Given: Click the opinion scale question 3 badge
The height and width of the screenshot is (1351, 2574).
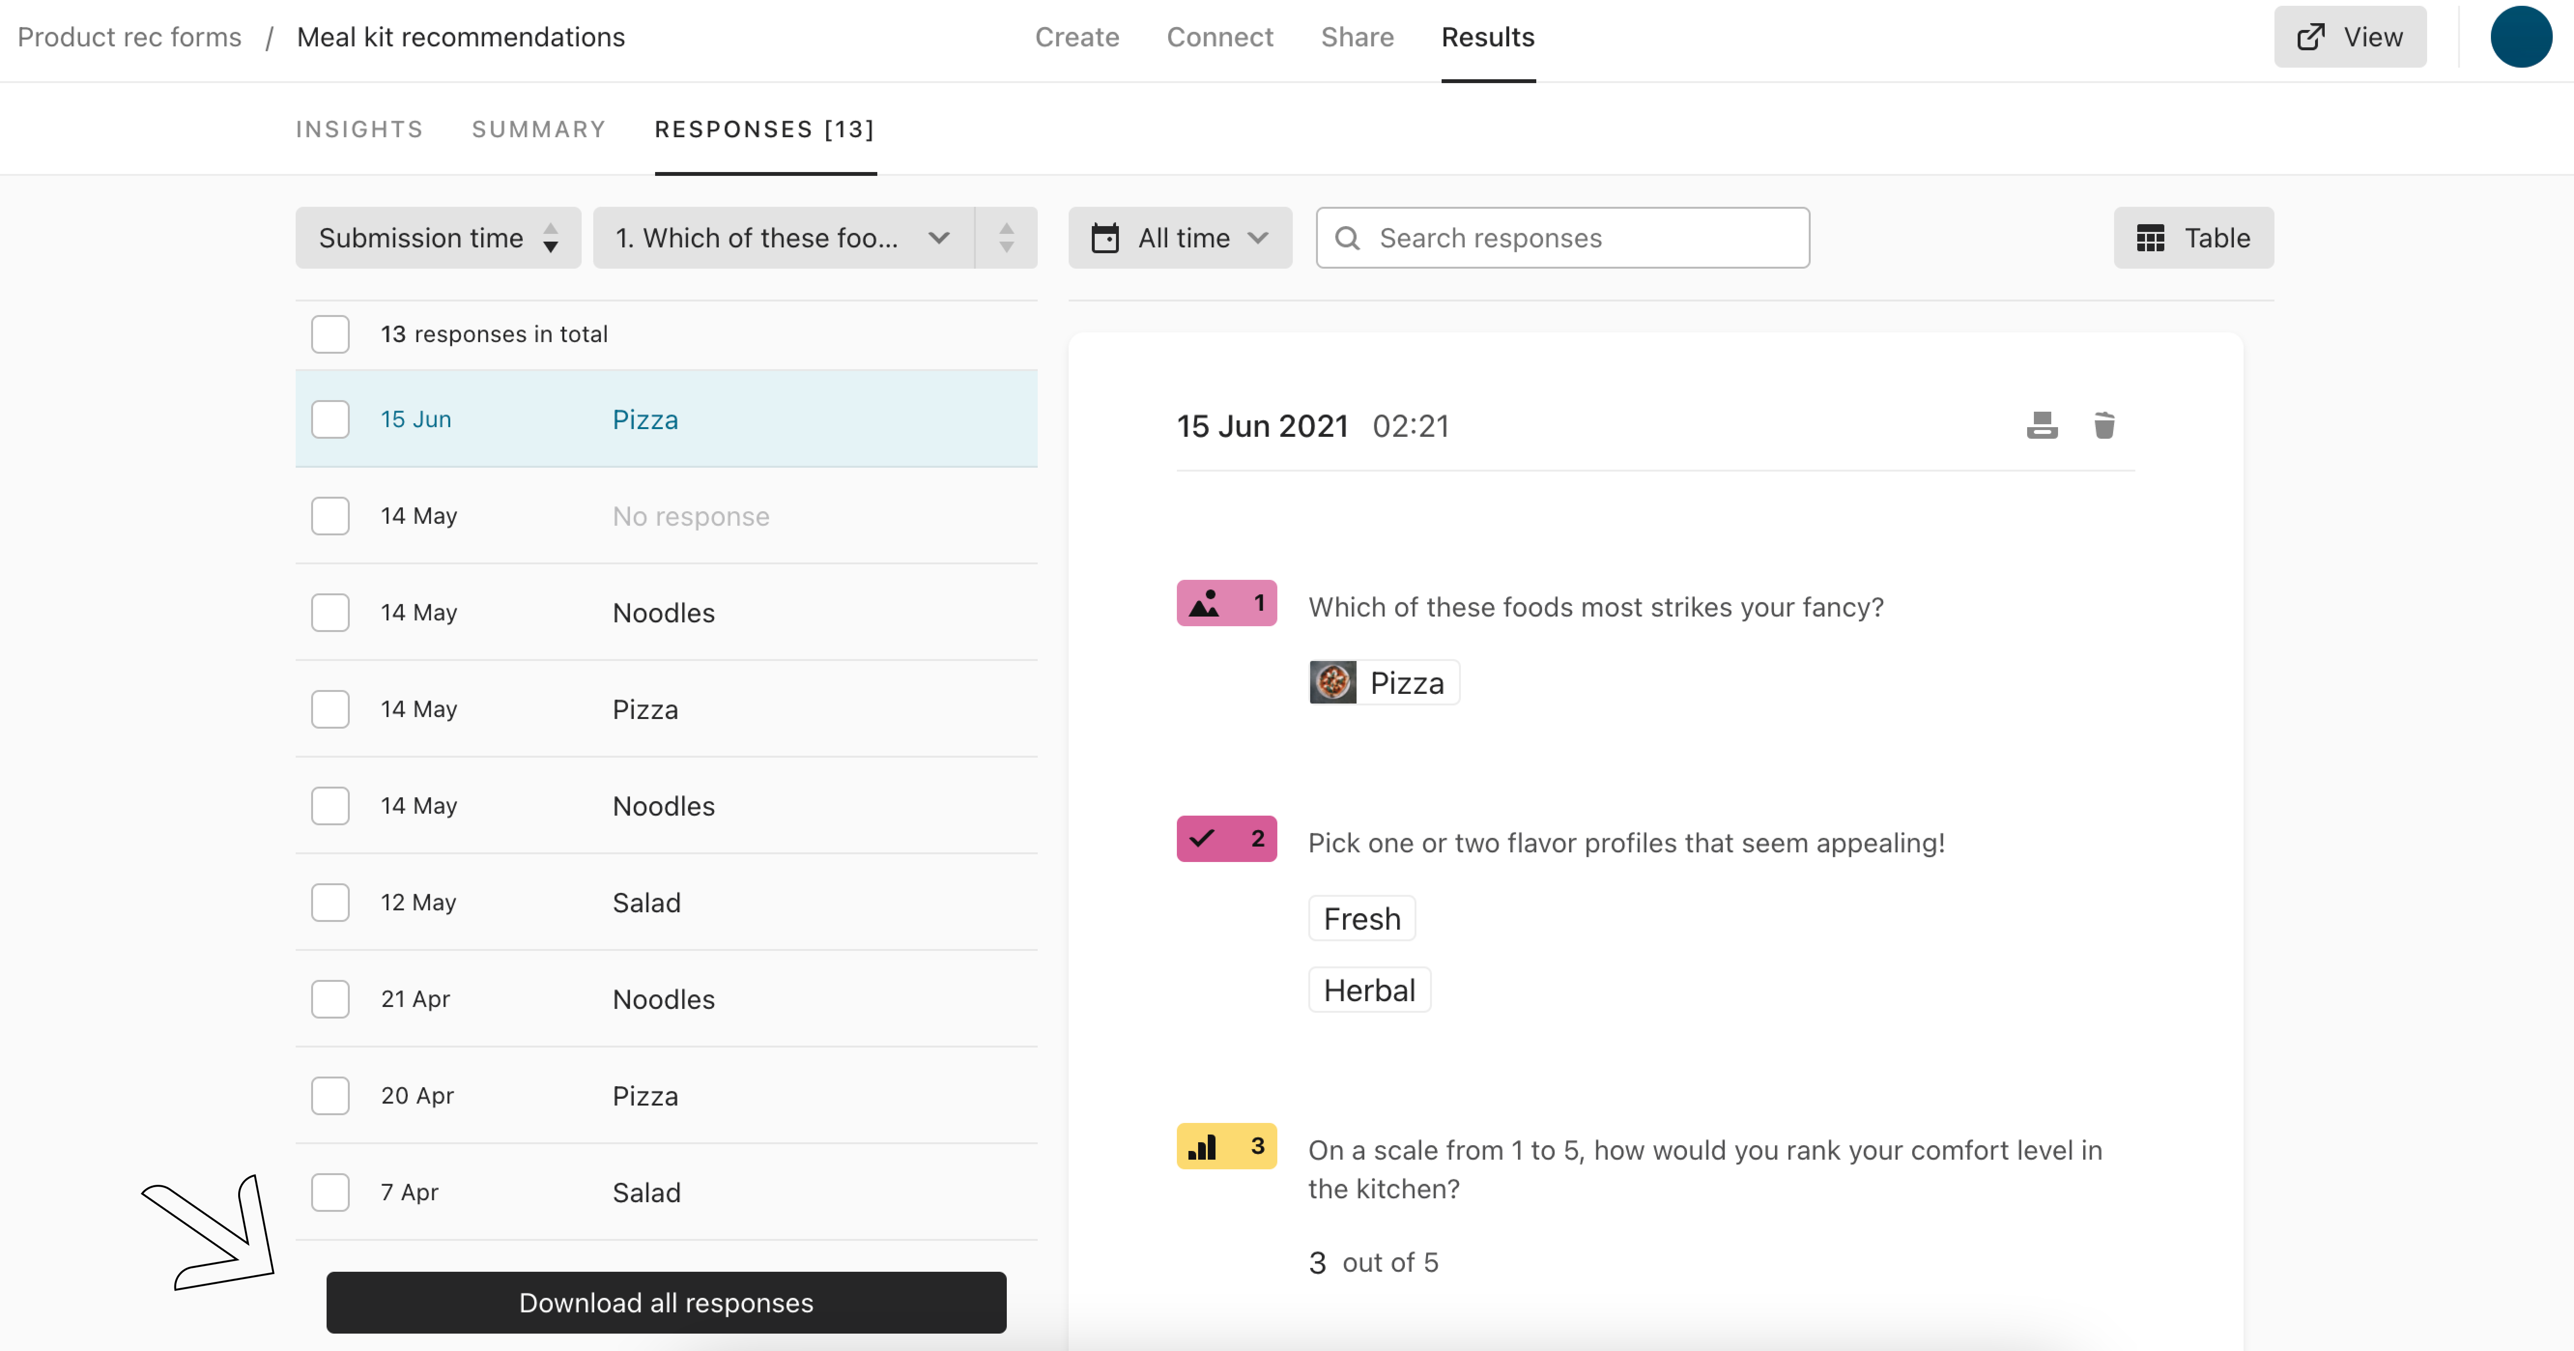Looking at the screenshot, I should [x=1226, y=1146].
